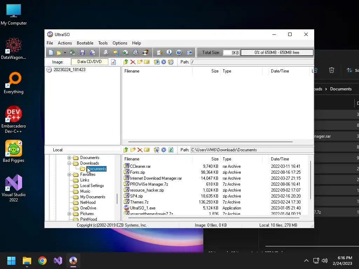The width and height of the screenshot is (359, 269).
Task: Select CCleaner.rar in local file list
Action: tap(140, 166)
